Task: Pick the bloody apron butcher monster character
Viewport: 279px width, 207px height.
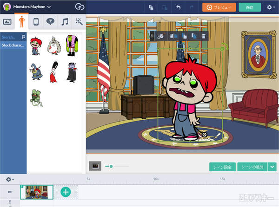Action: pos(54,45)
